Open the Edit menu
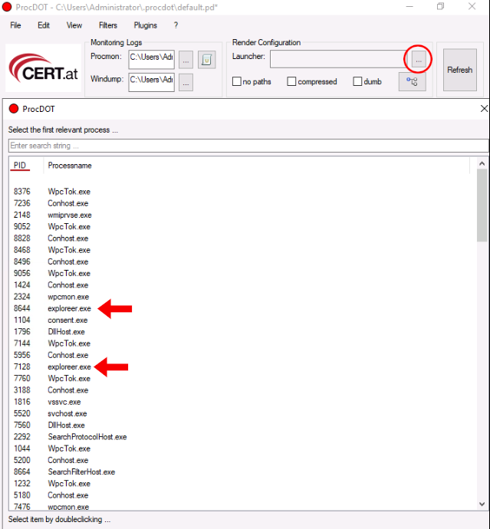This screenshot has height=529, width=490. (44, 25)
